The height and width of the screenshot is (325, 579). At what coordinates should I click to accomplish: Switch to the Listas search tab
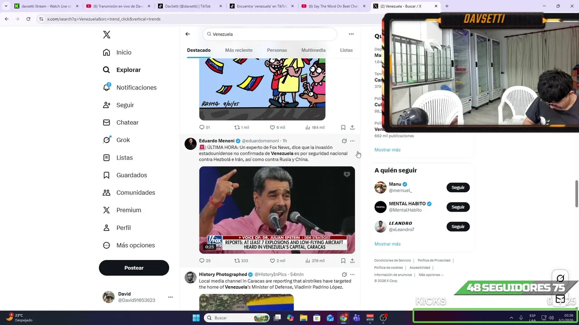[x=346, y=50]
